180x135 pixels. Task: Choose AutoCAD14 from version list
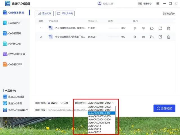tap(102, 126)
